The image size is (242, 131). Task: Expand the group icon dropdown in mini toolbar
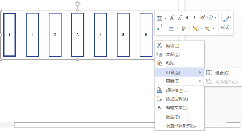(213, 28)
